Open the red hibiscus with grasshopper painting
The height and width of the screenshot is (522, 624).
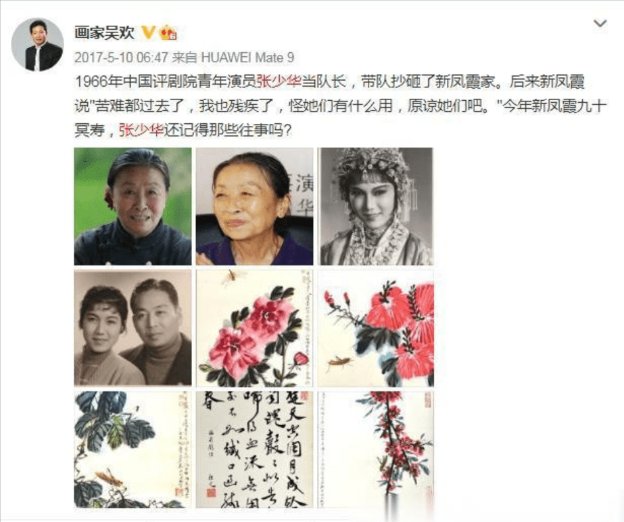(376, 328)
